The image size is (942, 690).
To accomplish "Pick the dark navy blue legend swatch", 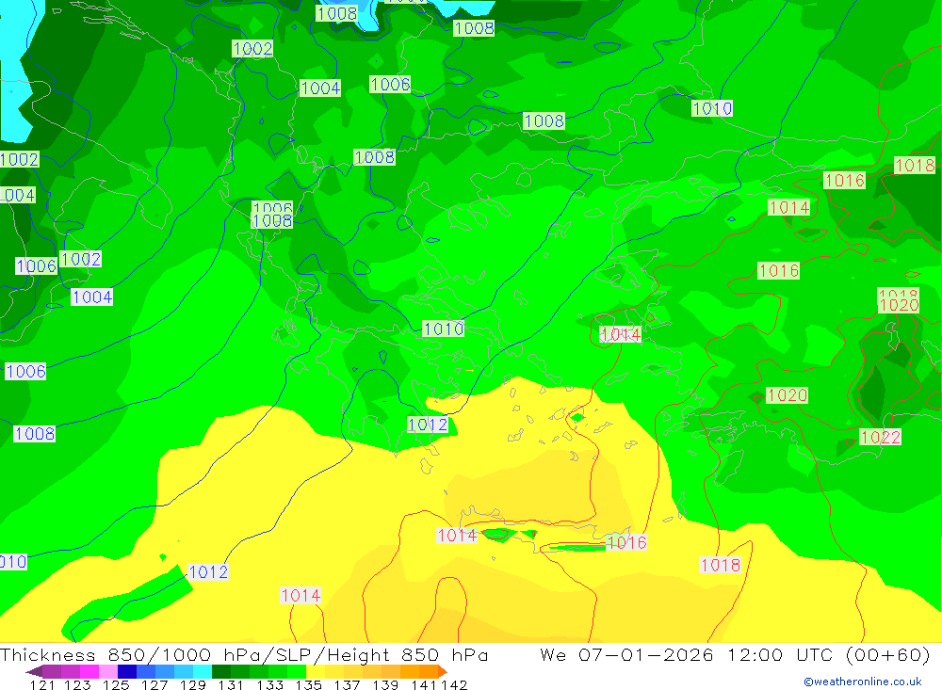I will [127, 671].
